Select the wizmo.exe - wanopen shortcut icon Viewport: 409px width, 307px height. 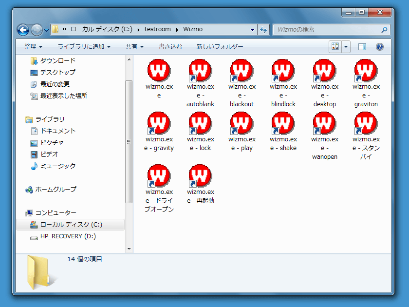[324, 123]
